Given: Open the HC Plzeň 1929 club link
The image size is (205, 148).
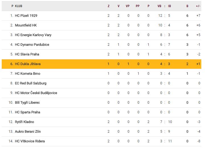Looking at the screenshot, I should coord(26,16).
